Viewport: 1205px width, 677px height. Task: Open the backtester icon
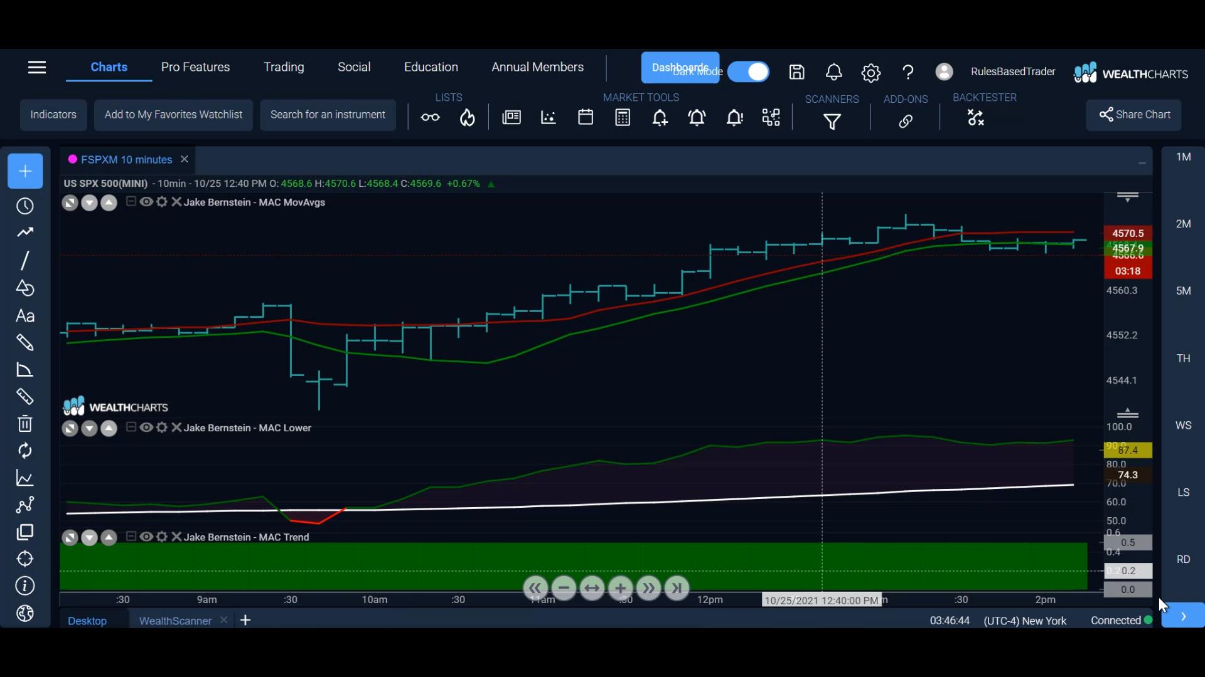pos(976,117)
